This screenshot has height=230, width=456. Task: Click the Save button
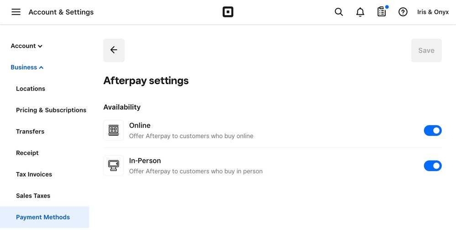click(426, 50)
